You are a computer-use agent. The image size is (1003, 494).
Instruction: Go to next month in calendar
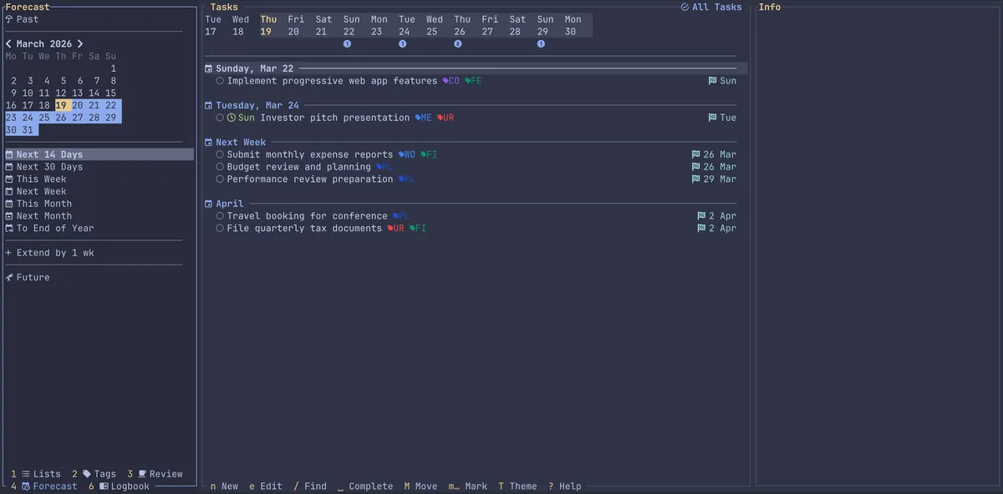pyautogui.click(x=80, y=44)
